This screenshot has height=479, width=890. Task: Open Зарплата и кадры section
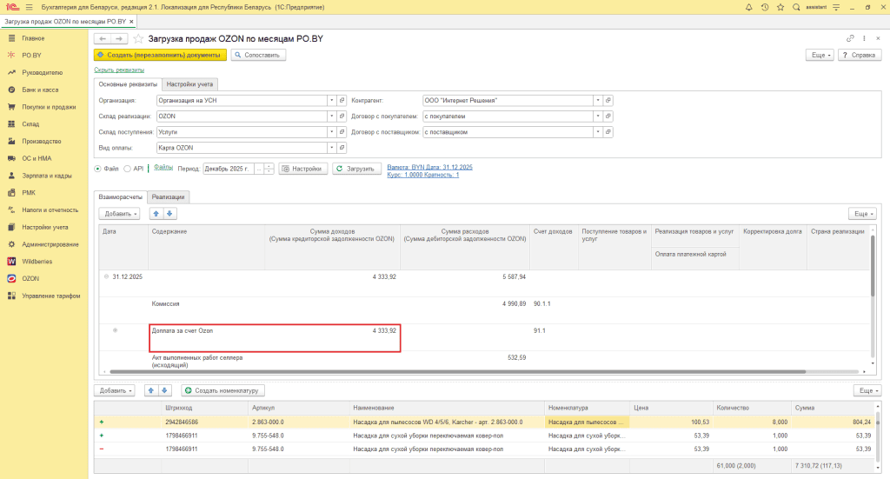pos(47,176)
